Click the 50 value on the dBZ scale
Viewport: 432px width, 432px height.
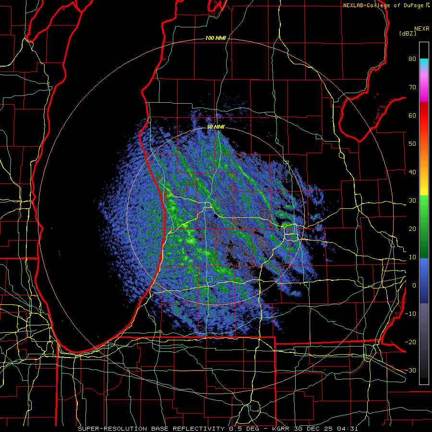coord(412,144)
